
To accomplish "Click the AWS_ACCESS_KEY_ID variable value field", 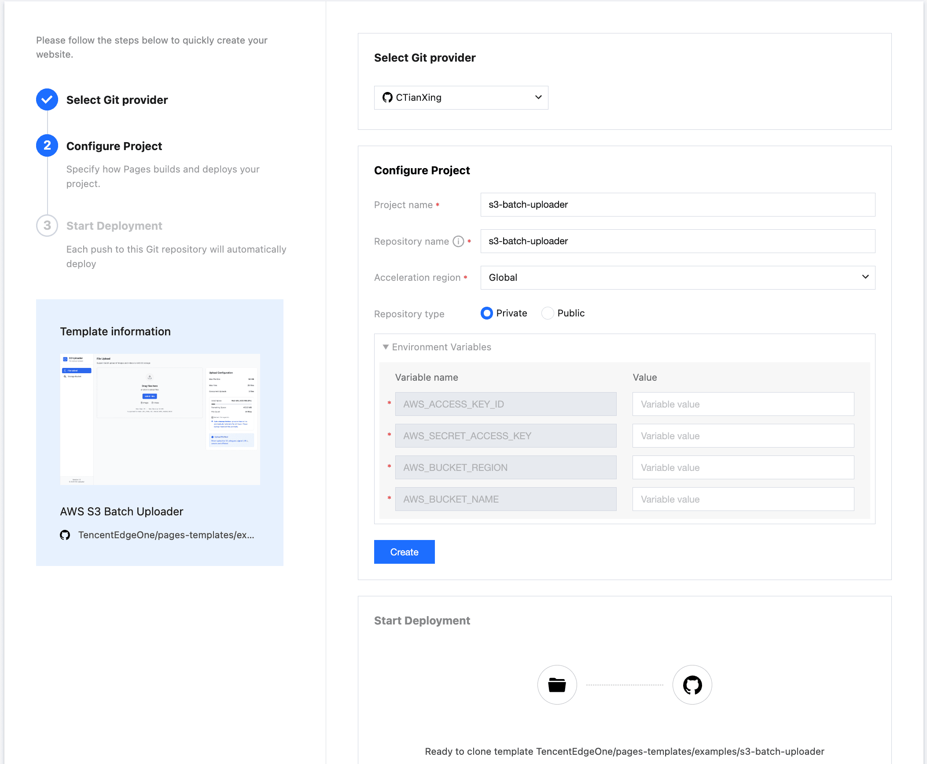I will click(742, 404).
